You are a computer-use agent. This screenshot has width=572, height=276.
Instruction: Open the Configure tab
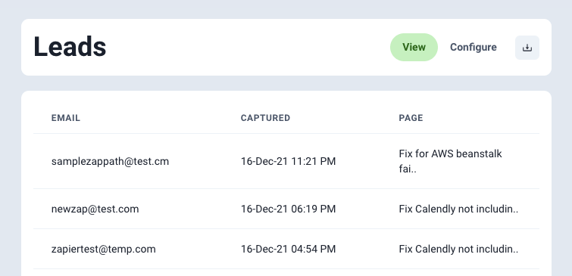(x=474, y=48)
